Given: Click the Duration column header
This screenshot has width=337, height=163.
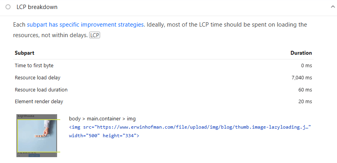Looking at the screenshot, I should point(301,53).
